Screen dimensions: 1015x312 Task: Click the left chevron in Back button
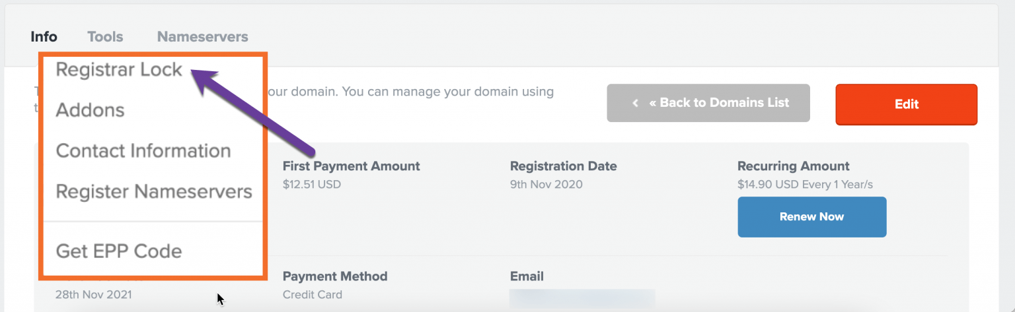(635, 103)
